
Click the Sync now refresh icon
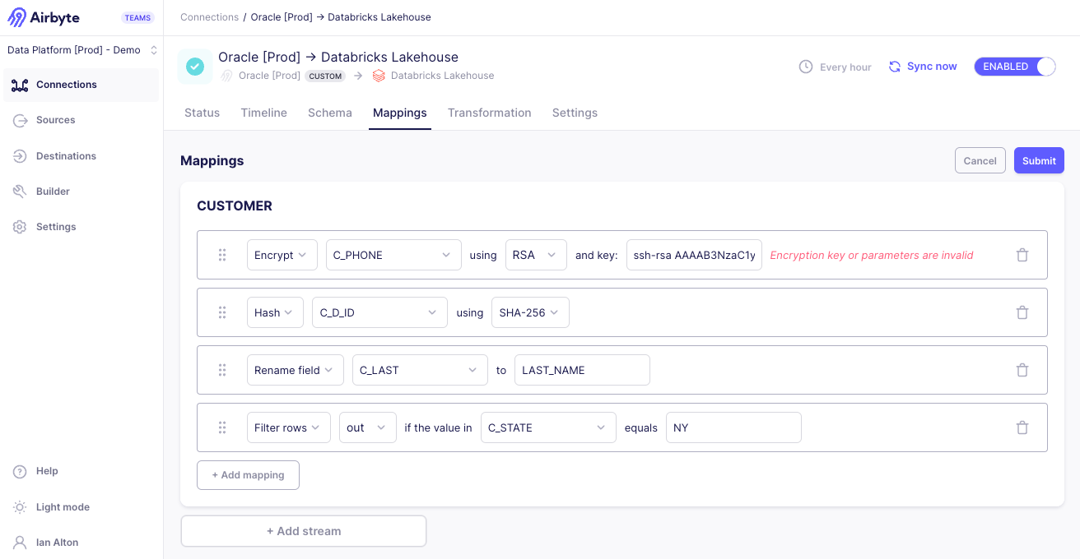tap(895, 67)
